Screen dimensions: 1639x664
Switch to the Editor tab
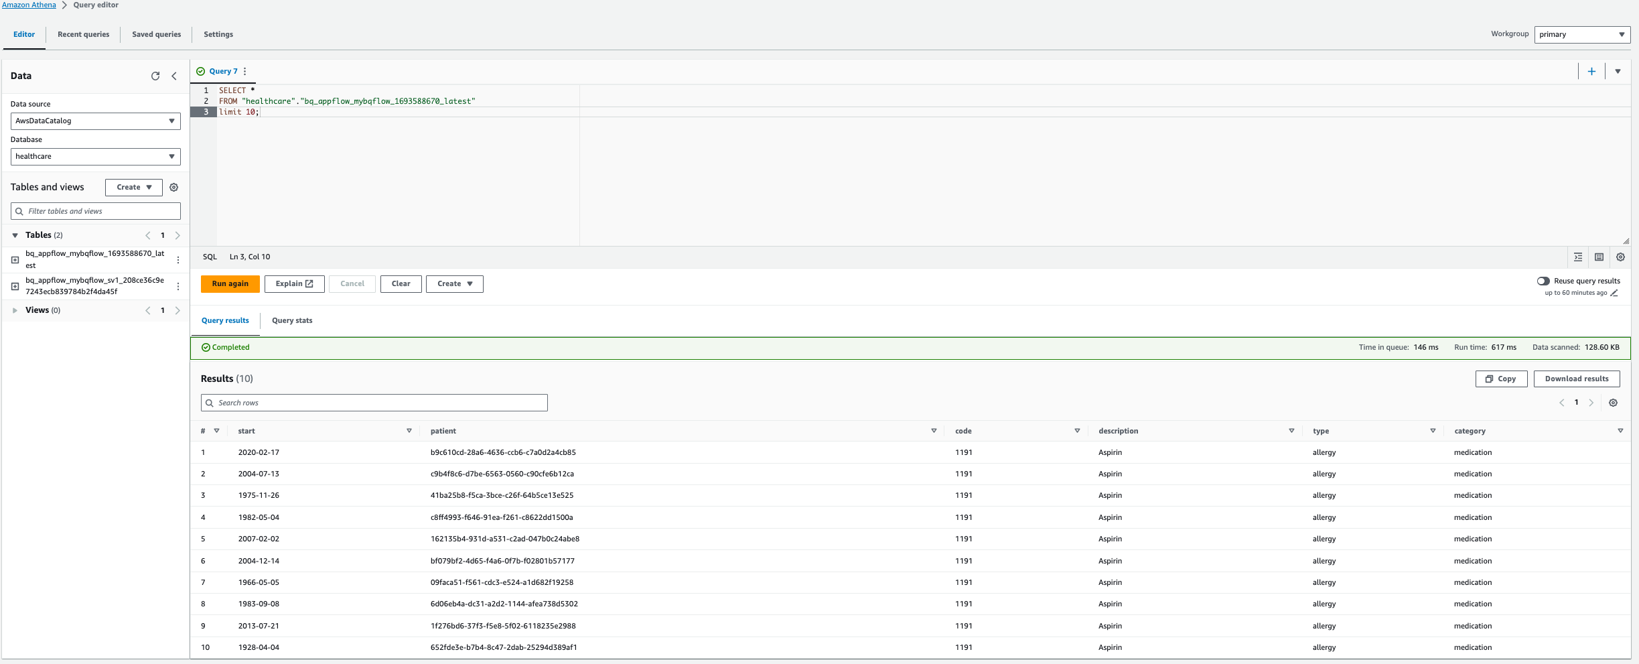pyautogui.click(x=24, y=35)
